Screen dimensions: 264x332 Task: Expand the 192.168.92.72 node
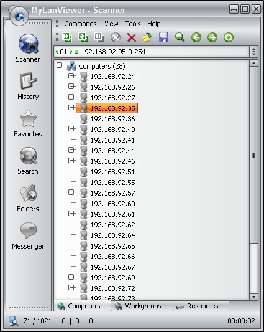[x=71, y=287]
